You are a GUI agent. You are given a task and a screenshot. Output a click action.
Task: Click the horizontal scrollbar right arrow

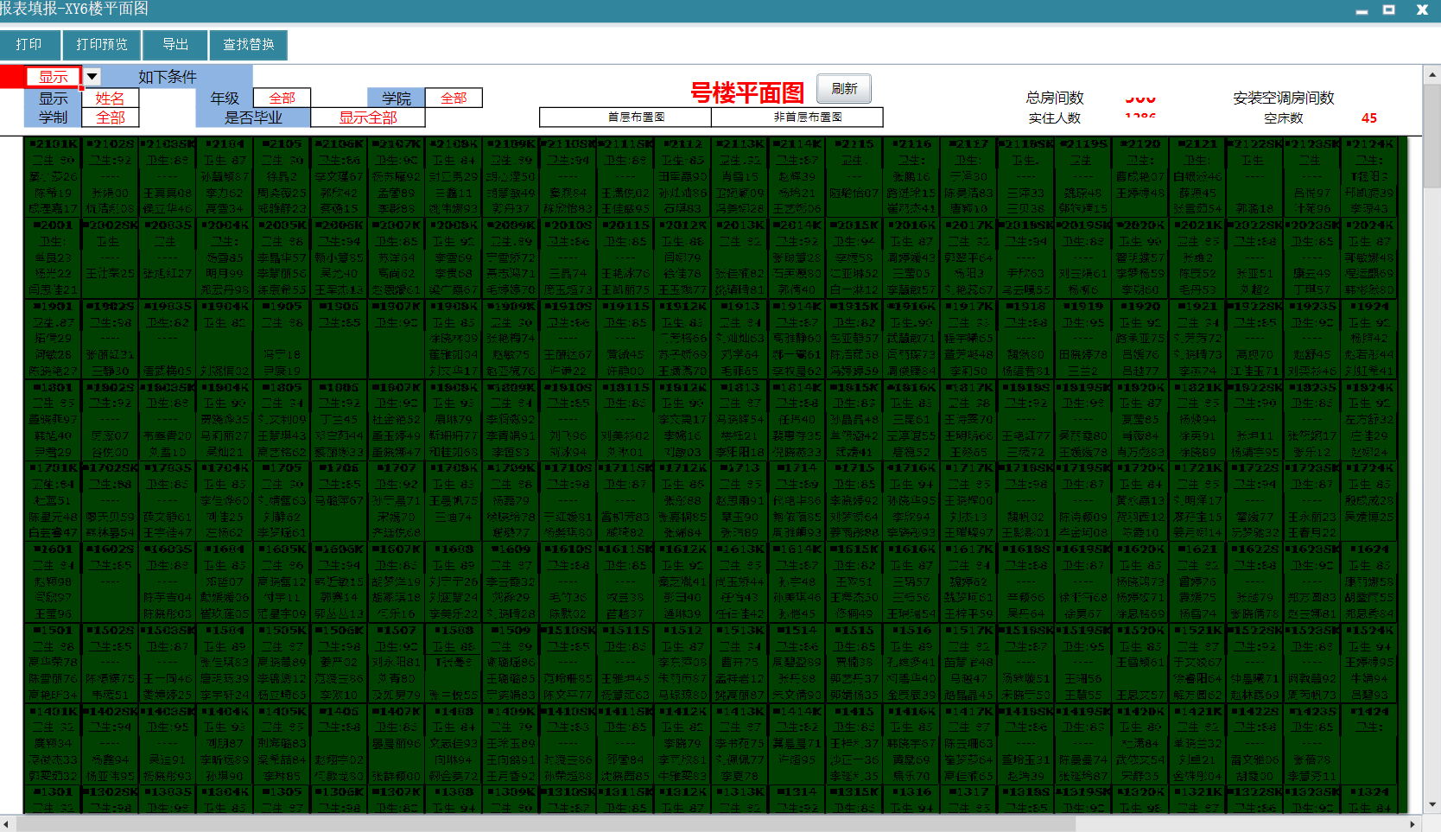(1413, 824)
